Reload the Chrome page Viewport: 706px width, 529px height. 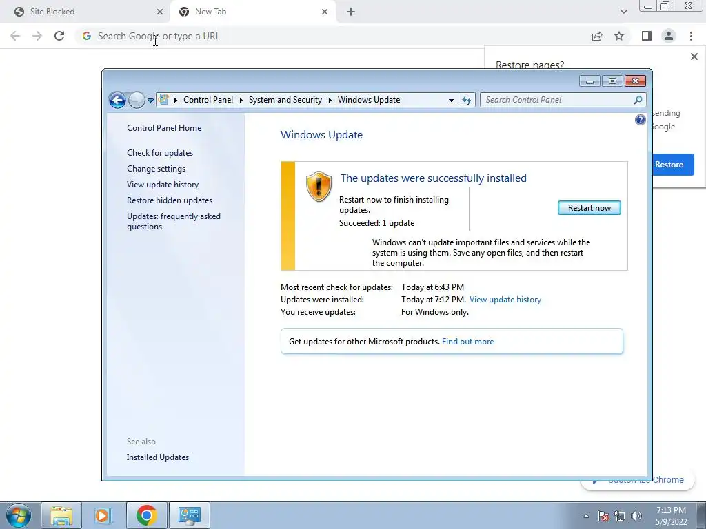tap(59, 36)
